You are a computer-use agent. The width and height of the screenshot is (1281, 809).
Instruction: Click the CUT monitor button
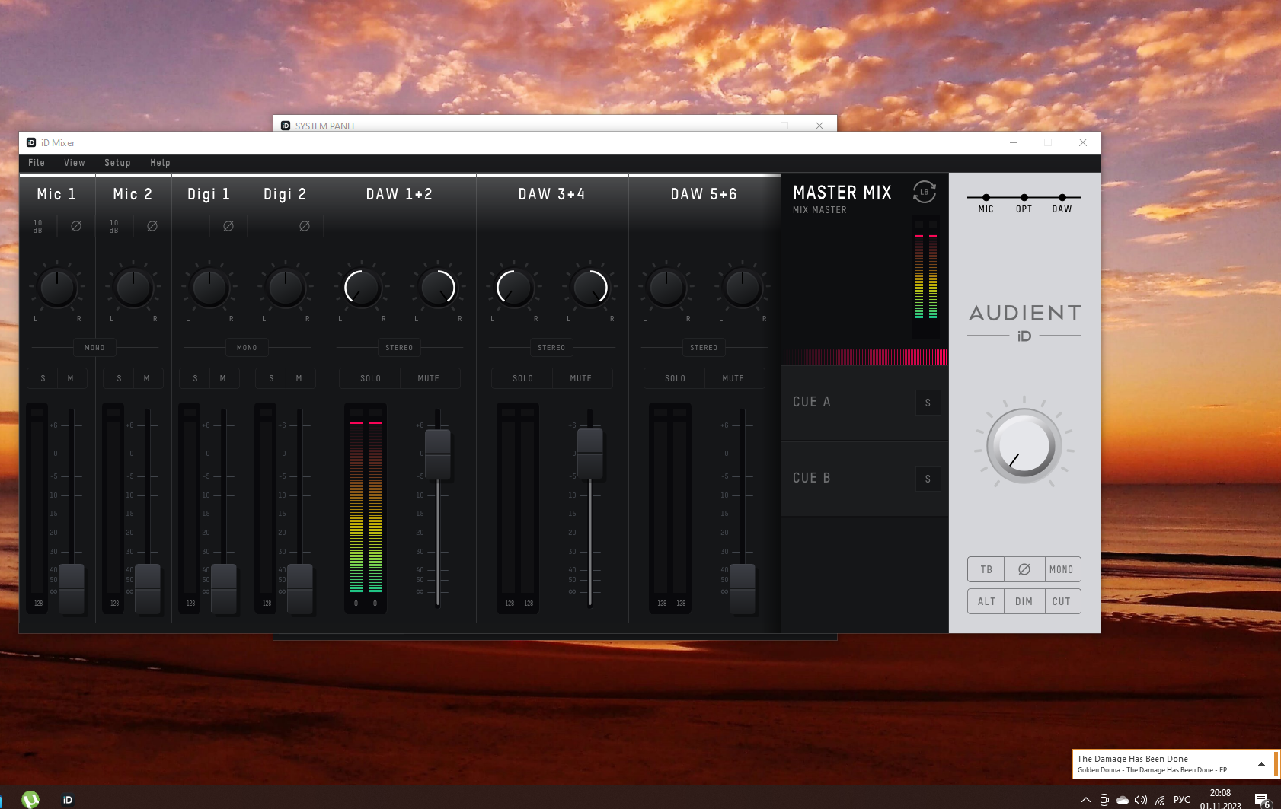point(1062,601)
